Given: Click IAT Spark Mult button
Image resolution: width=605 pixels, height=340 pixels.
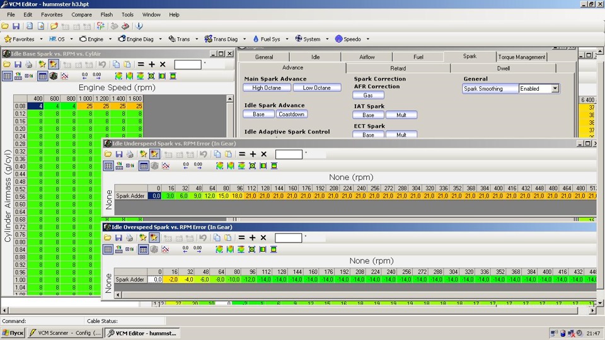Looking at the screenshot, I should pyautogui.click(x=401, y=115).
